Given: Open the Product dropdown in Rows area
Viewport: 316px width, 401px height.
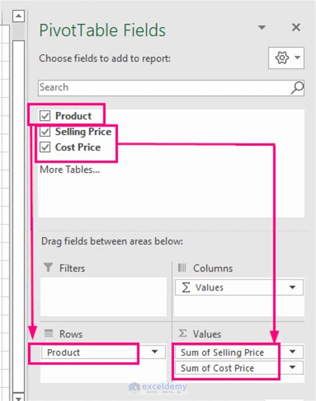Looking at the screenshot, I should [155, 352].
